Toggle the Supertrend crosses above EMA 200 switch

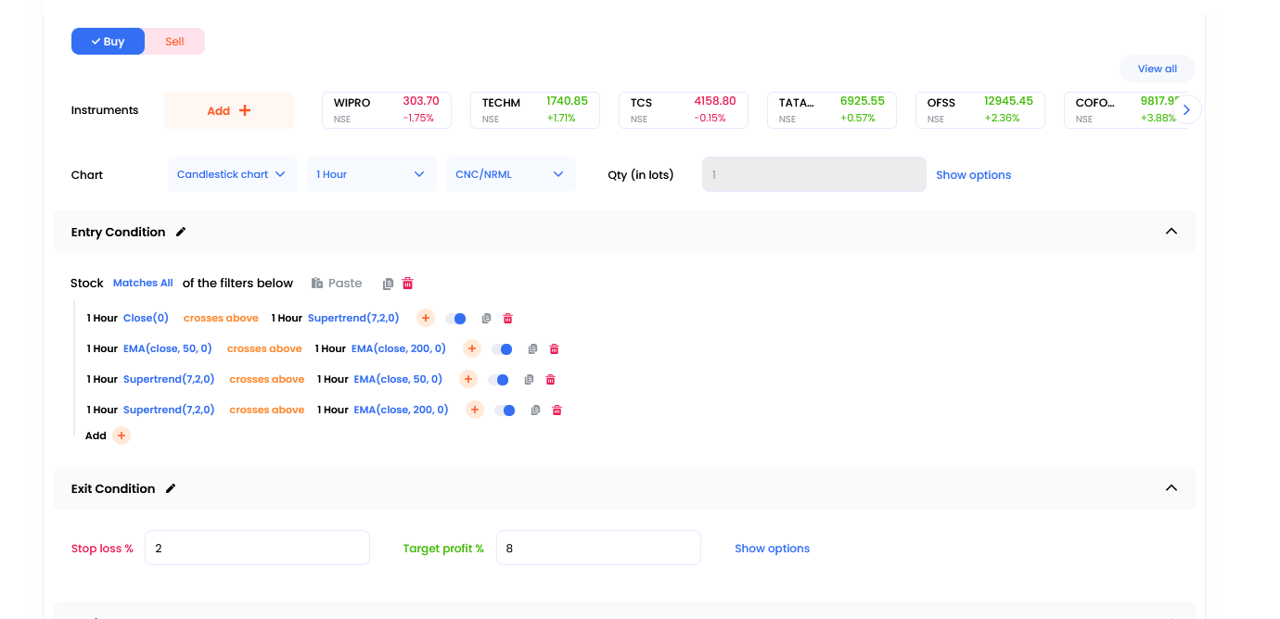(x=505, y=411)
